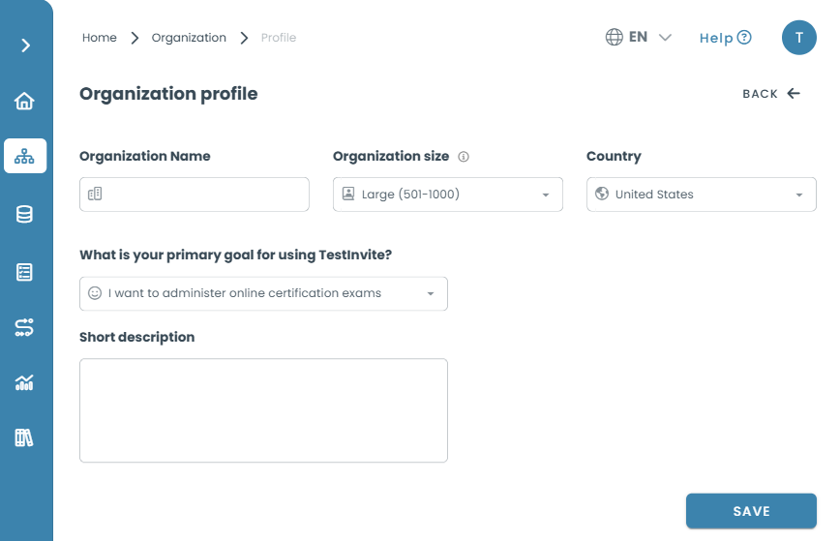Go to Home in the breadcrumb
The height and width of the screenshot is (541, 840).
click(99, 38)
